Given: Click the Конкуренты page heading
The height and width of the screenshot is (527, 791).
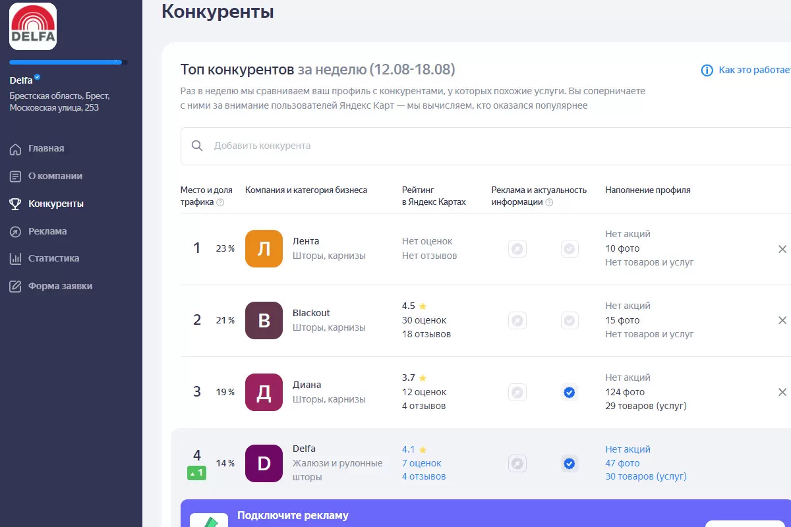Looking at the screenshot, I should click(218, 11).
